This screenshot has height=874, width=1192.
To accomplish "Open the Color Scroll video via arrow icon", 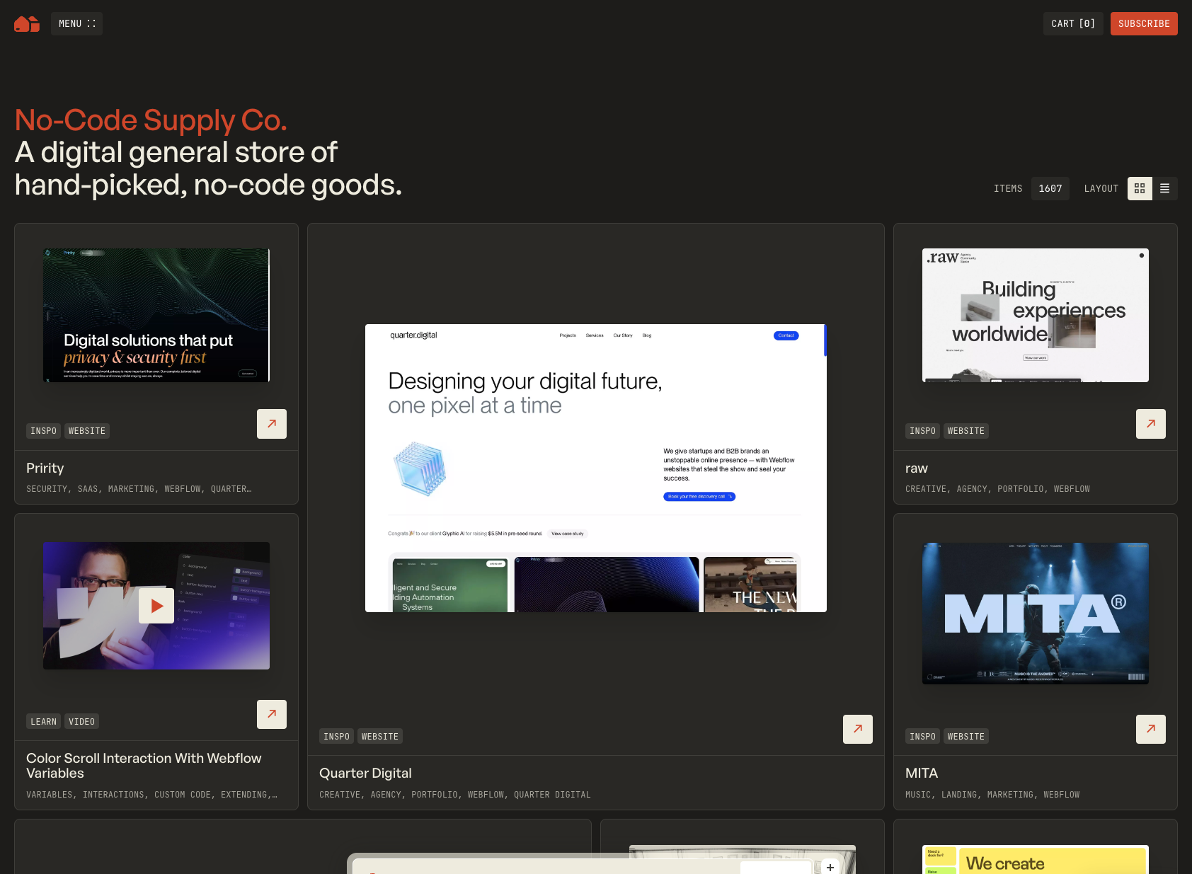I will click(x=271, y=714).
